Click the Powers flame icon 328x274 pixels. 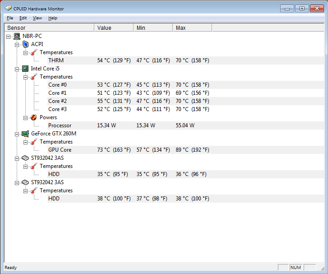[x=34, y=117]
